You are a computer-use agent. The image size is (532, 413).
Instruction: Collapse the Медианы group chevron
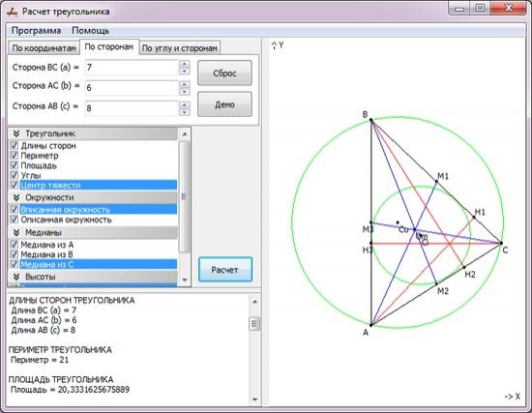[15, 232]
